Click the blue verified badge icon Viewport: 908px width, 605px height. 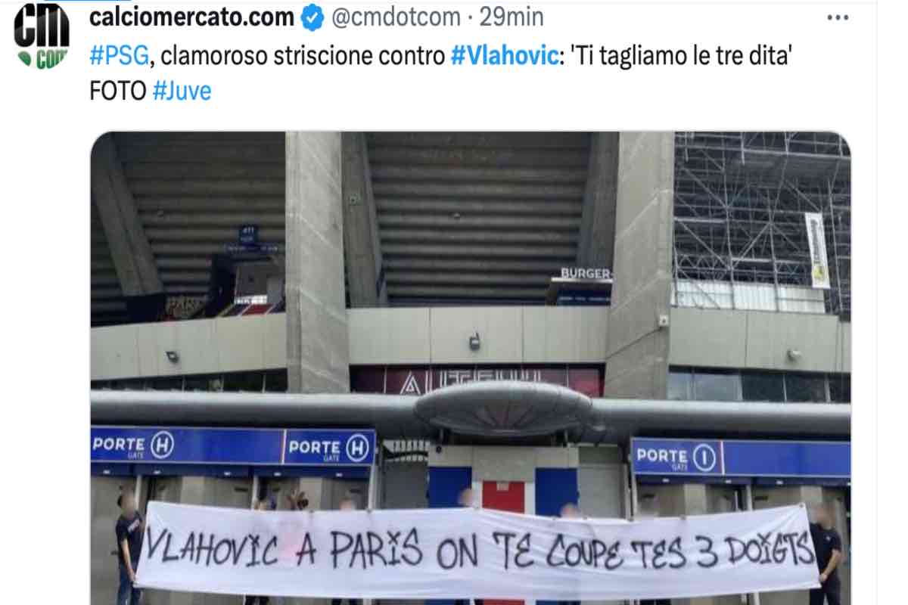click(x=313, y=17)
